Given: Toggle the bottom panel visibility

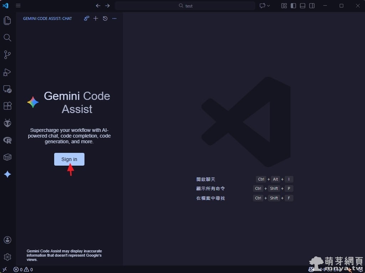Looking at the screenshot, I should point(303,6).
